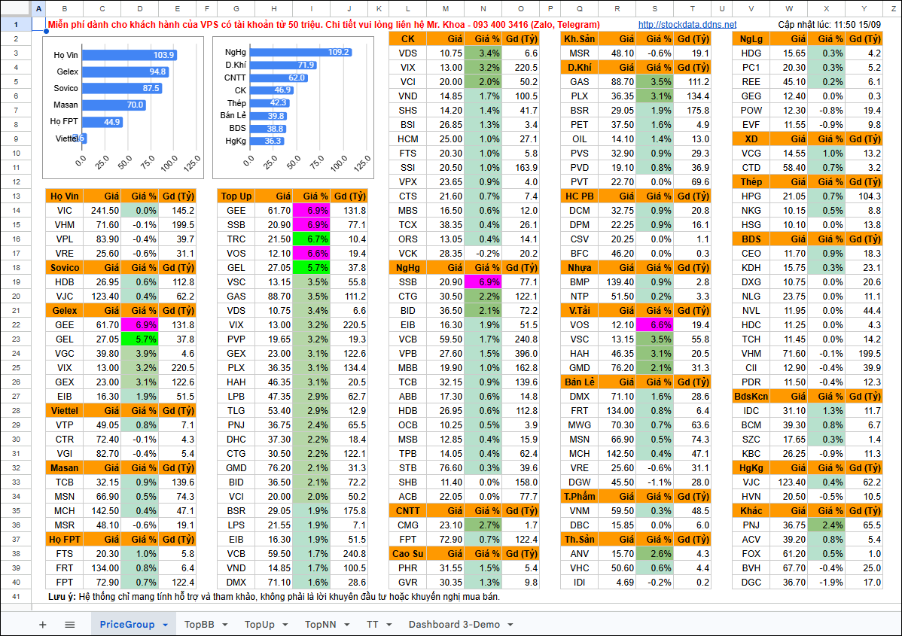Select the 'Cập nhật lúc: 11:50 15/09' cell
Viewport: 902px width, 636px height.
[x=829, y=25]
